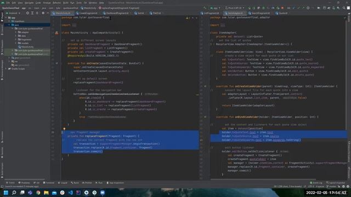The height and width of the screenshot is (197, 351).
Task: Click the Collapse All icon in Project panel
Action: [37, 13]
